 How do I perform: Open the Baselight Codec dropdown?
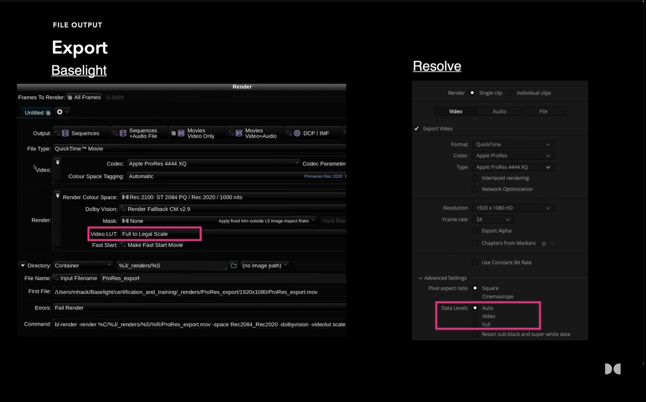tap(213, 163)
